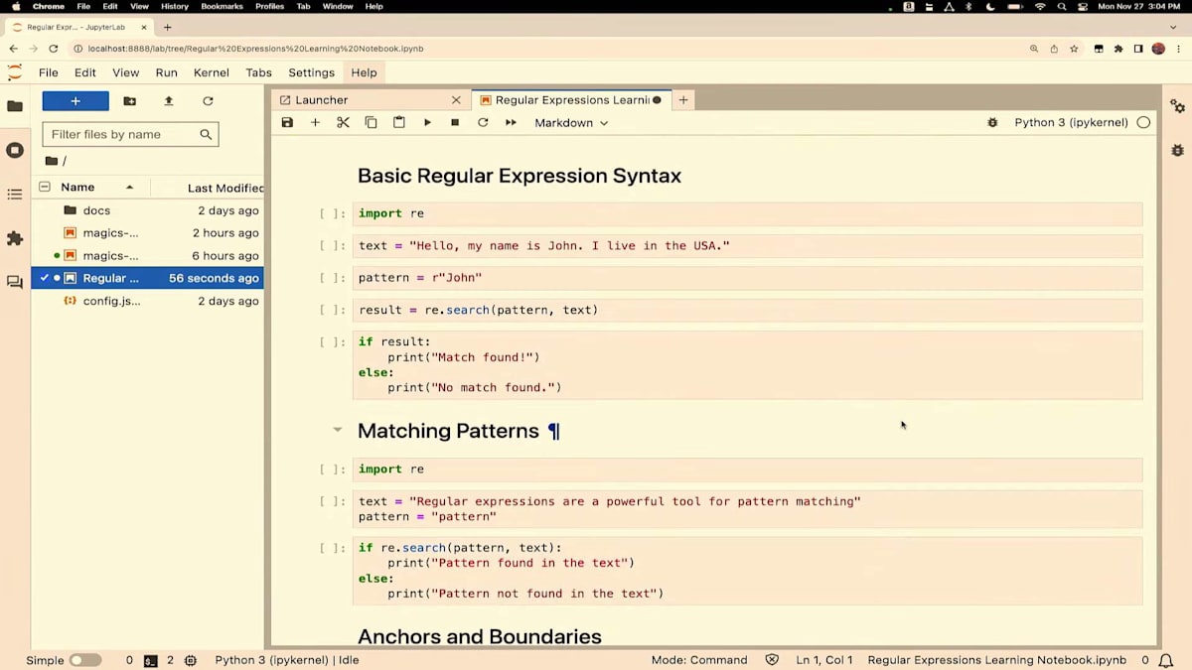The image size is (1192, 670).
Task: Restart kernel and run all cells
Action: 511,123
